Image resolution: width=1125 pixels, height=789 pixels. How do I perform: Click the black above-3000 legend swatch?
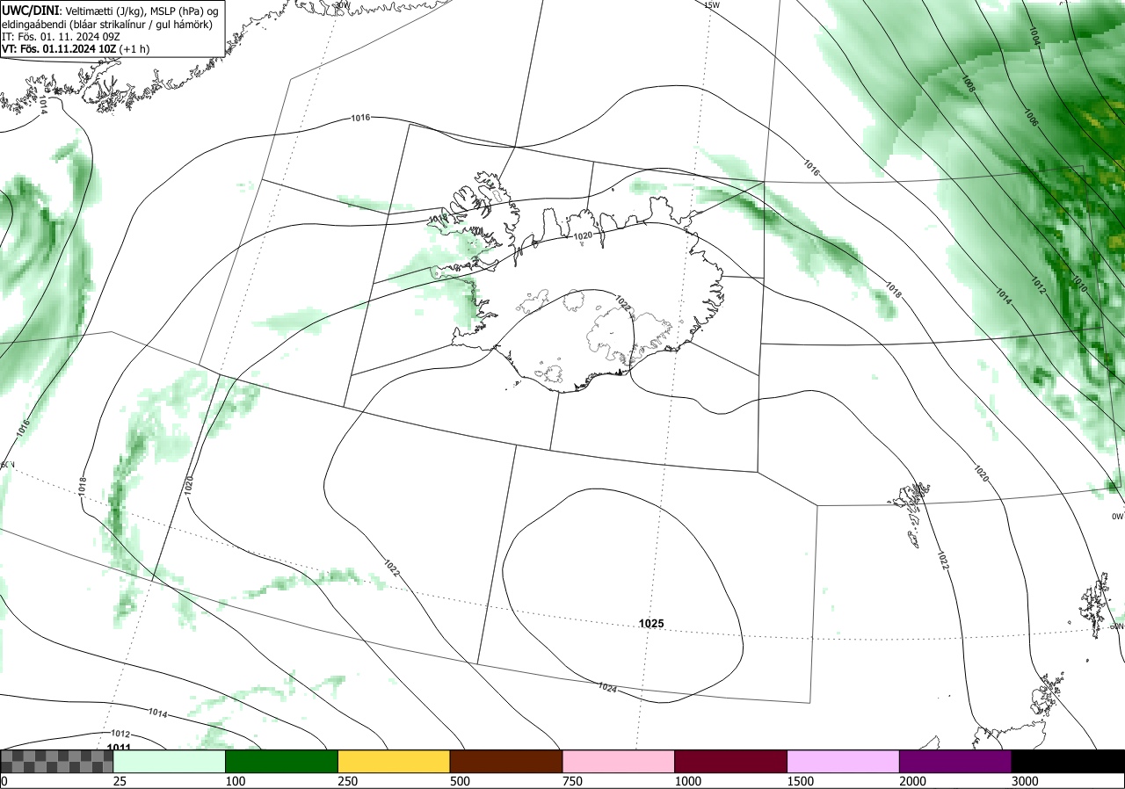pos(1068,761)
